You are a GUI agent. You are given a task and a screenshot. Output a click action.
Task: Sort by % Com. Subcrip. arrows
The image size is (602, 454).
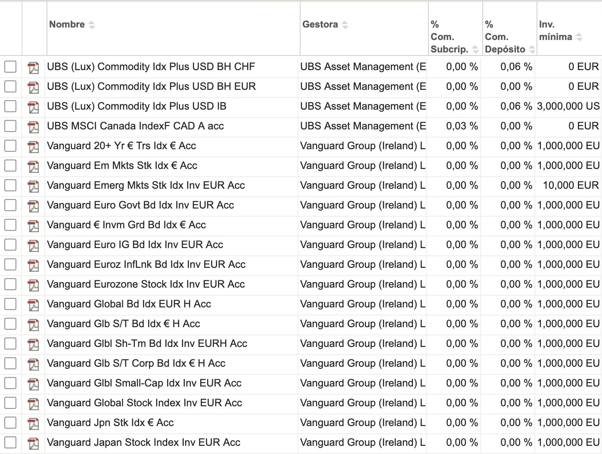click(475, 49)
